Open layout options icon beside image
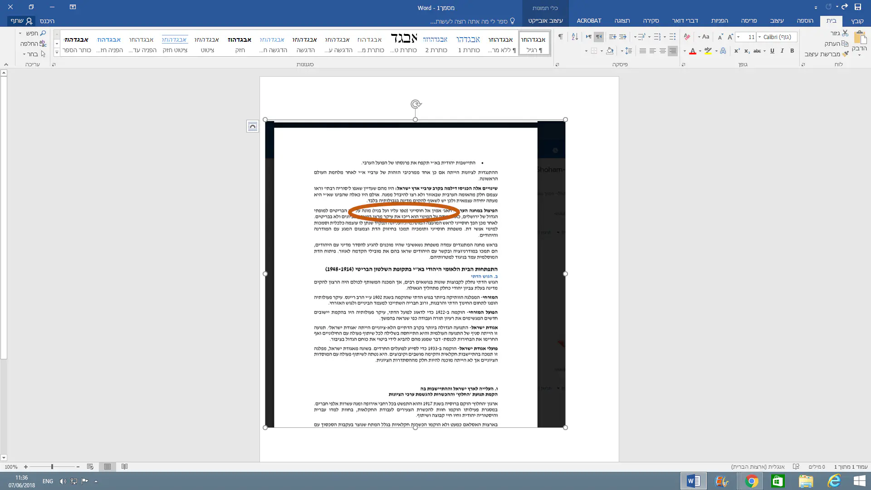 pos(252,126)
